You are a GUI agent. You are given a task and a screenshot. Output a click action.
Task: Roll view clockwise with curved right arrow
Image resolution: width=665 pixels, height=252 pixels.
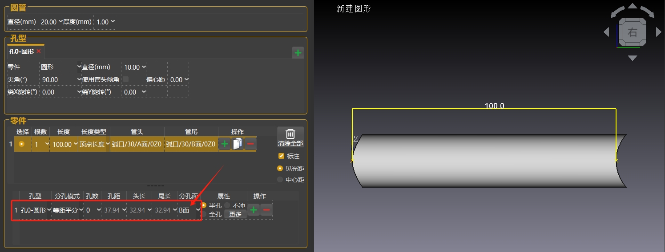pyautogui.click(x=648, y=12)
